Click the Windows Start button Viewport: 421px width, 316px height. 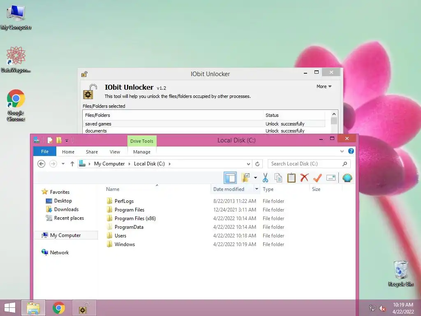[10, 308]
